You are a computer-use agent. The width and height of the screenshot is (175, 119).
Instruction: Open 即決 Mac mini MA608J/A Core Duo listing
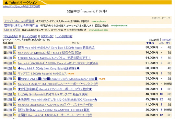pyautogui.click(x=56, y=47)
